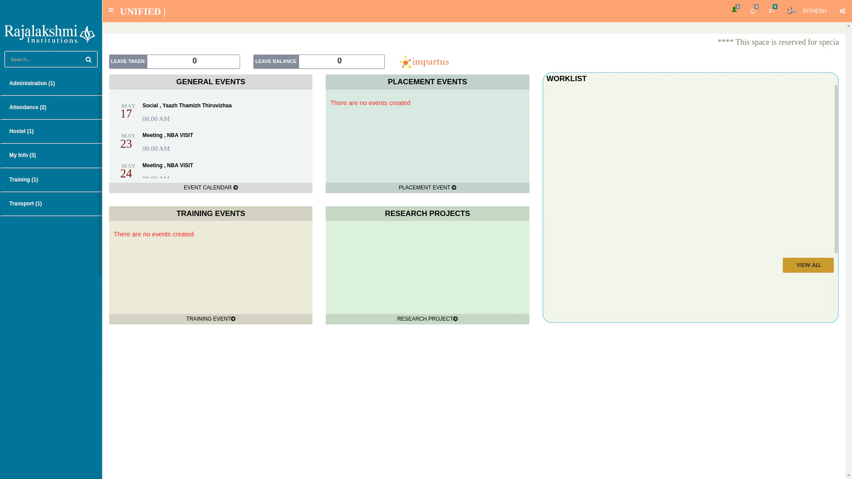The height and width of the screenshot is (479, 852).
Task: Click the scrolling special announcement marquee text
Action: (x=778, y=42)
